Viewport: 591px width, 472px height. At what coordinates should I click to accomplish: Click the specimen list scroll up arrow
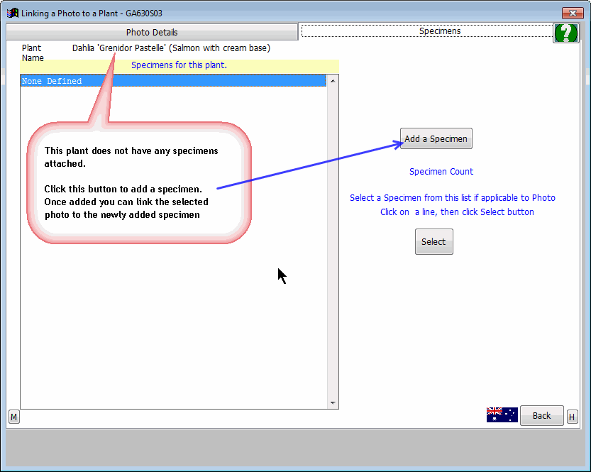tap(333, 81)
